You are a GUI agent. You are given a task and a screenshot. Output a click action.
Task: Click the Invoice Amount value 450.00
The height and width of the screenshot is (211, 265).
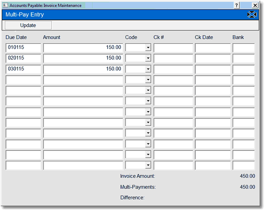tap(247, 176)
